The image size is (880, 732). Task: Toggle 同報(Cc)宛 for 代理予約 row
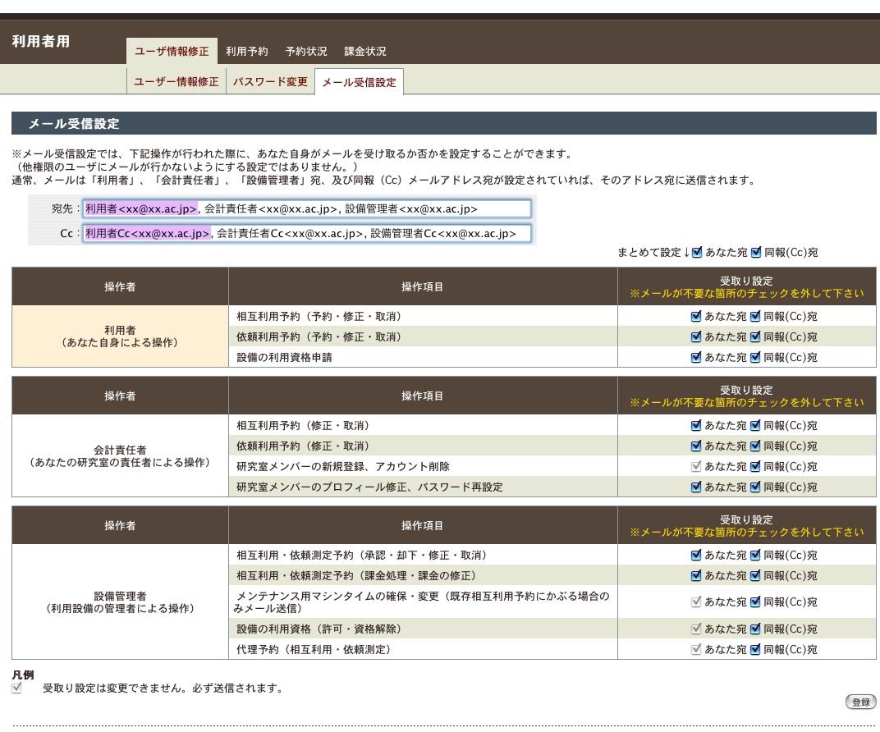point(756,649)
